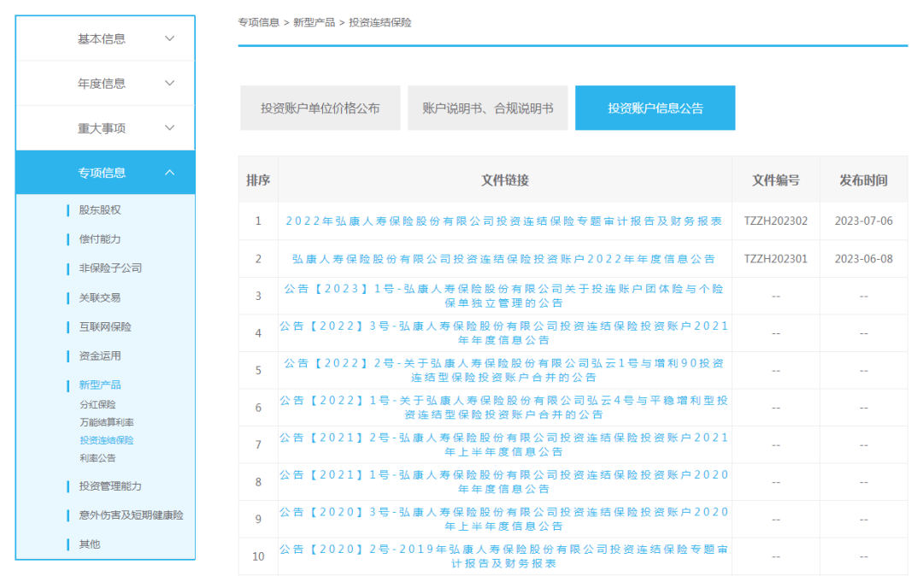The image size is (923, 576).
Task: Select the 投资账户信息公告 tab
Action: [x=655, y=108]
